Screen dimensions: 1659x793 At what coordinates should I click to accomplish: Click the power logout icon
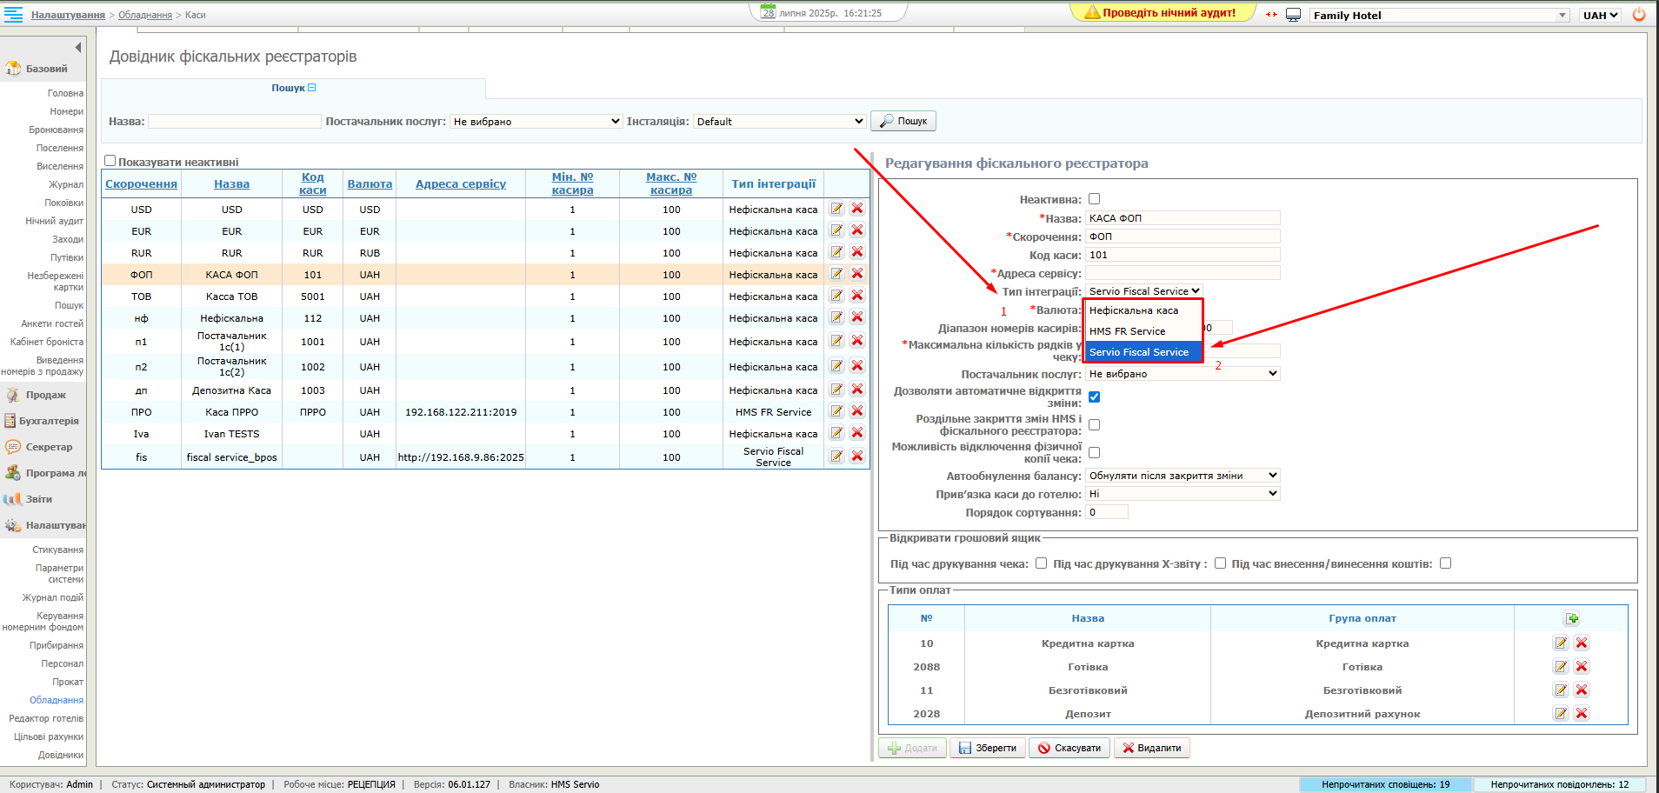click(1639, 15)
